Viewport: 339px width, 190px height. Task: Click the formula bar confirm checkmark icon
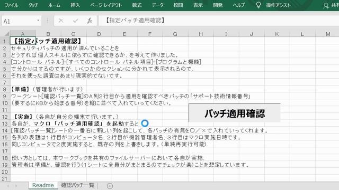tap(75, 21)
